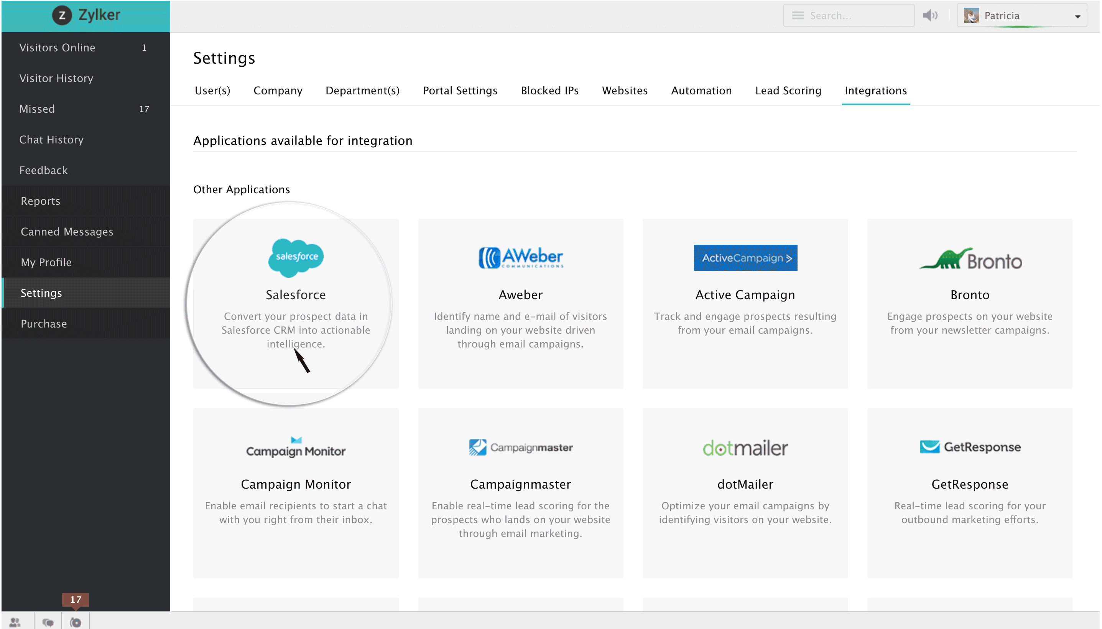Viewport: 1102px width, 629px height.
Task: Click the red 17 notification badge
Action: [76, 600]
